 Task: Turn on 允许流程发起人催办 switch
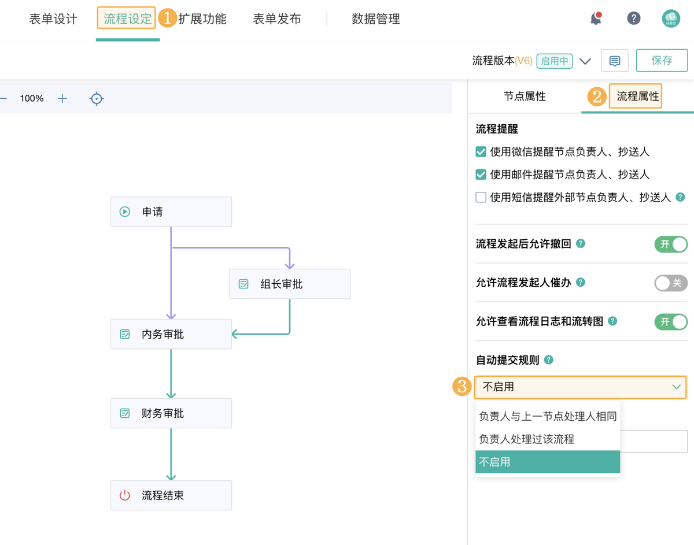(671, 283)
